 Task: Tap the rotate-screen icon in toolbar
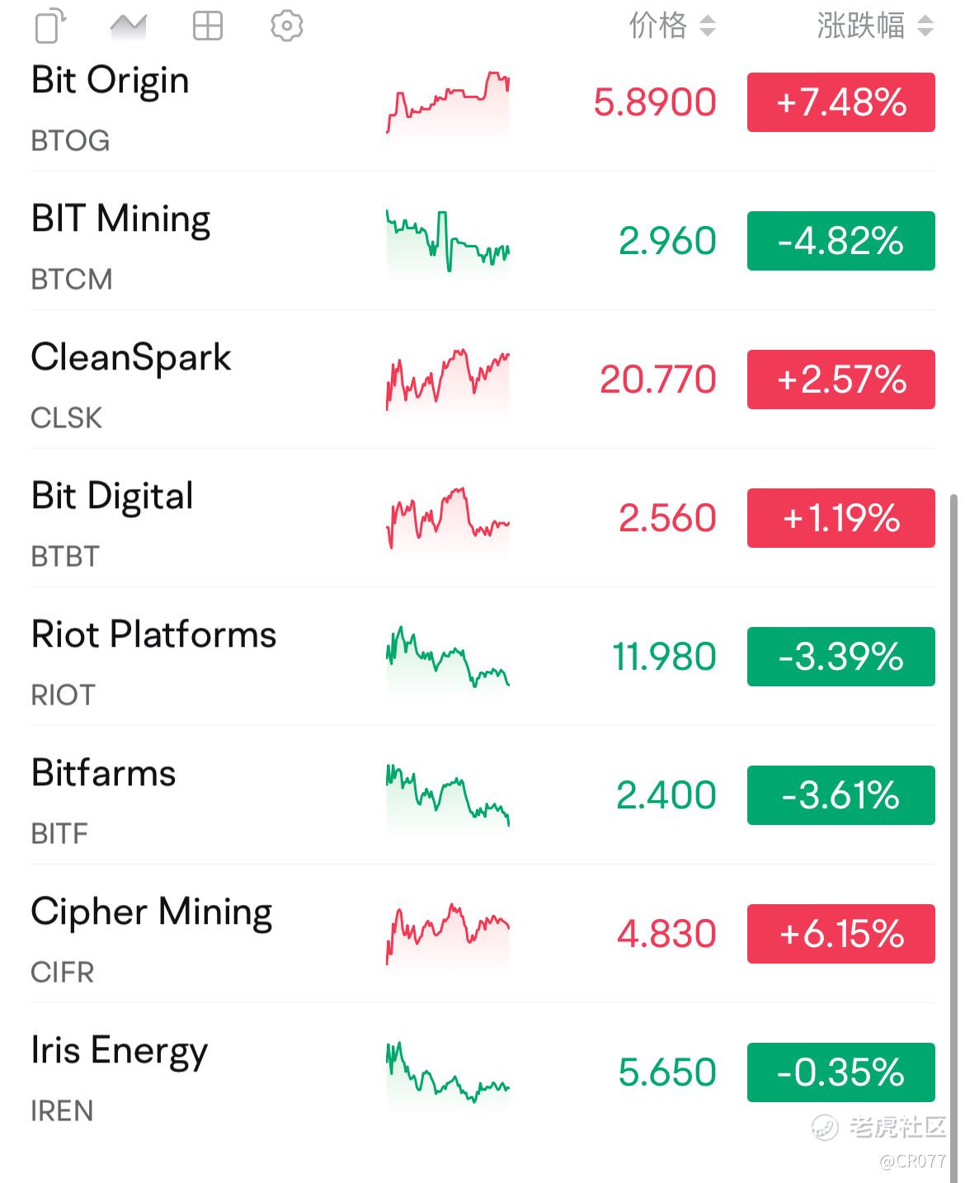(x=50, y=26)
